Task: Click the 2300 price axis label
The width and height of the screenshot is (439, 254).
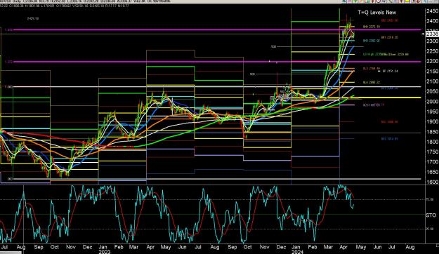Action: 432,41
